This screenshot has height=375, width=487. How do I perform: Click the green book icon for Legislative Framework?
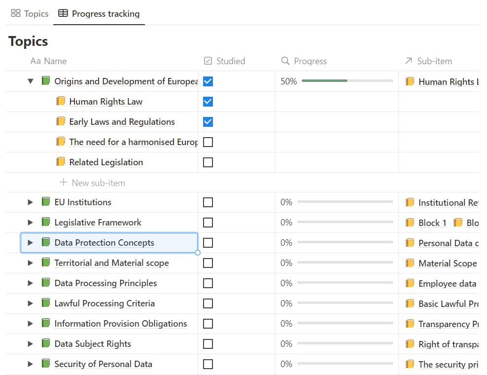(46, 222)
